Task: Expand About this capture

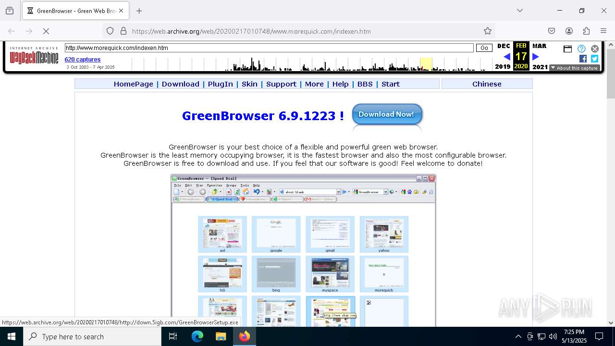Action: pos(574,68)
